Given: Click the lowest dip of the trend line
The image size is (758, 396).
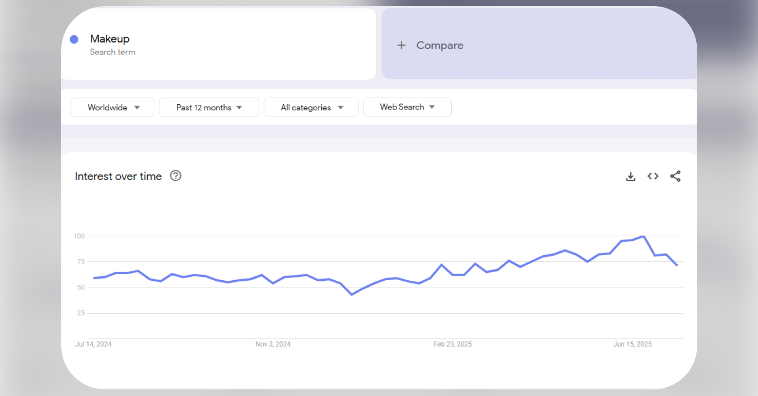Looking at the screenshot, I should [x=351, y=294].
